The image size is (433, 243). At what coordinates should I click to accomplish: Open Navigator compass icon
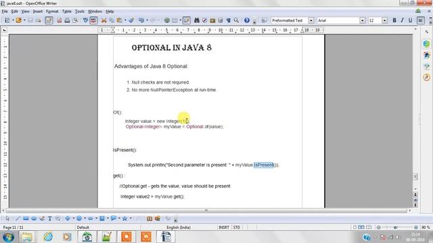pos(204,20)
